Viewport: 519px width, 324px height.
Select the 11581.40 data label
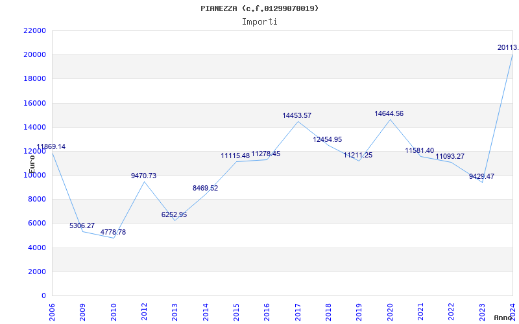[x=419, y=151]
